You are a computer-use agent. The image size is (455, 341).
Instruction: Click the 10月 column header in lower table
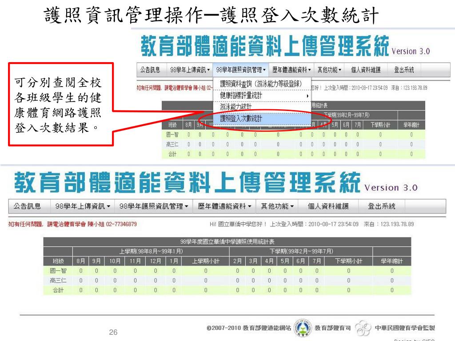(115, 261)
